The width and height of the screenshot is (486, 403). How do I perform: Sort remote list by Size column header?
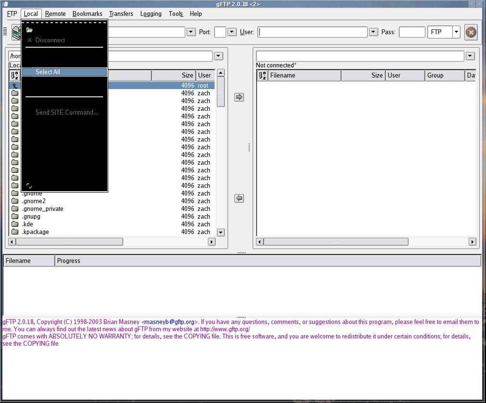[363, 76]
